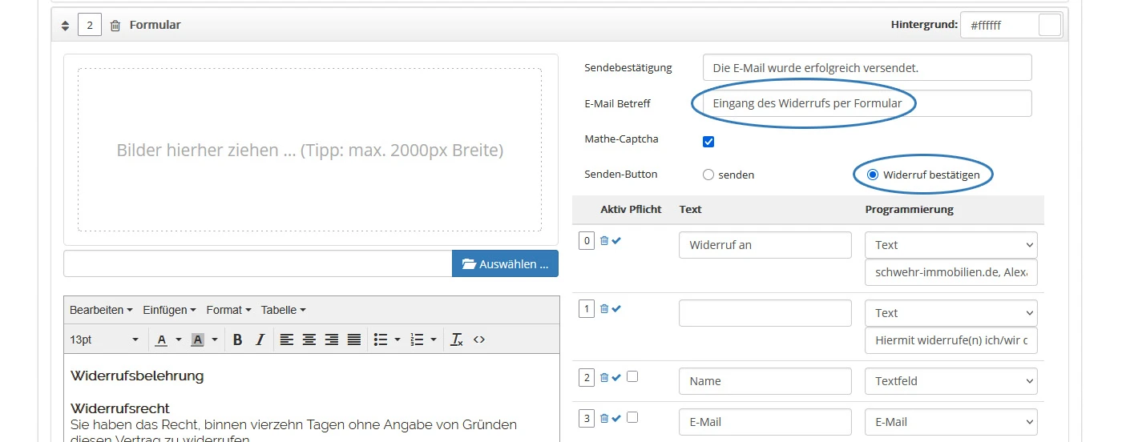Click the order number box of the E-Mail row
The width and height of the screenshot is (1122, 442).
[587, 417]
